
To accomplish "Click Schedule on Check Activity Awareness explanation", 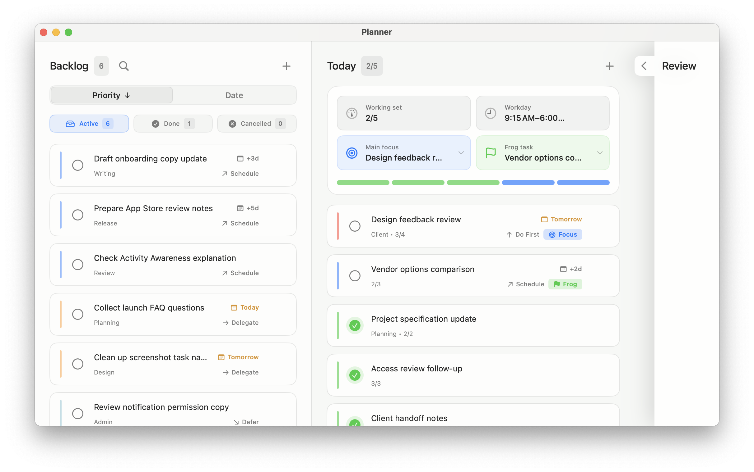I will tap(240, 273).
